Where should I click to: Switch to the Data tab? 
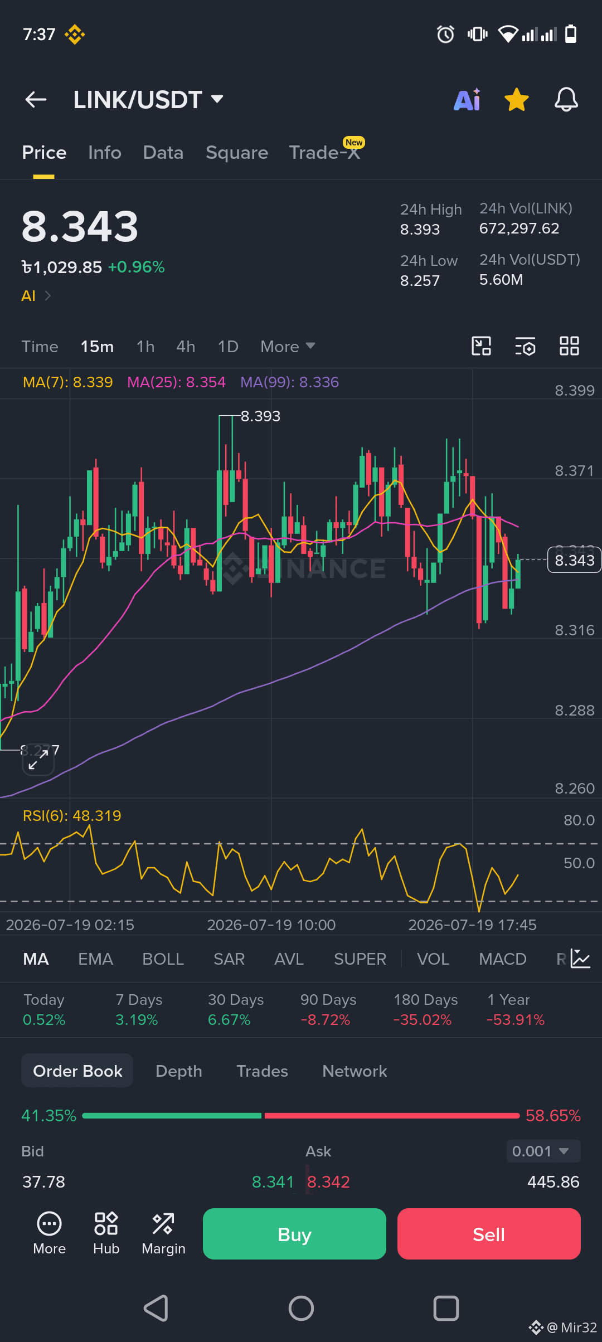[163, 153]
